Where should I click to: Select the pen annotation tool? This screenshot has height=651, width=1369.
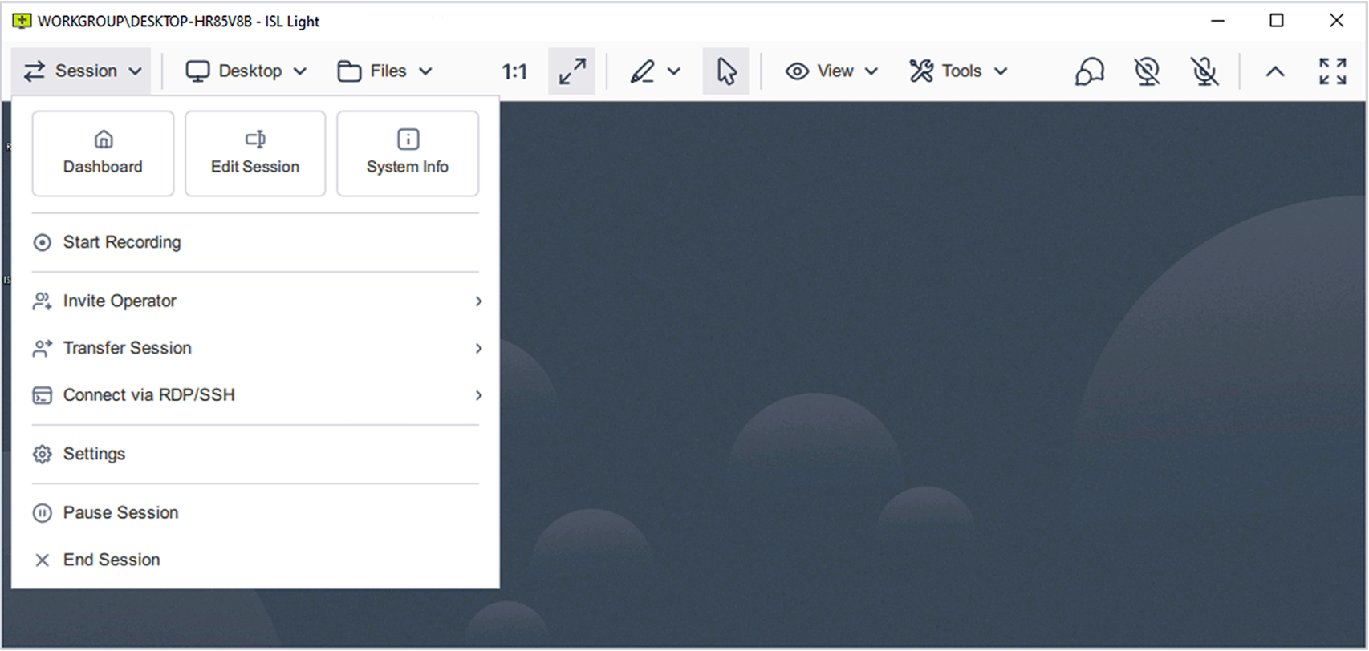[643, 71]
